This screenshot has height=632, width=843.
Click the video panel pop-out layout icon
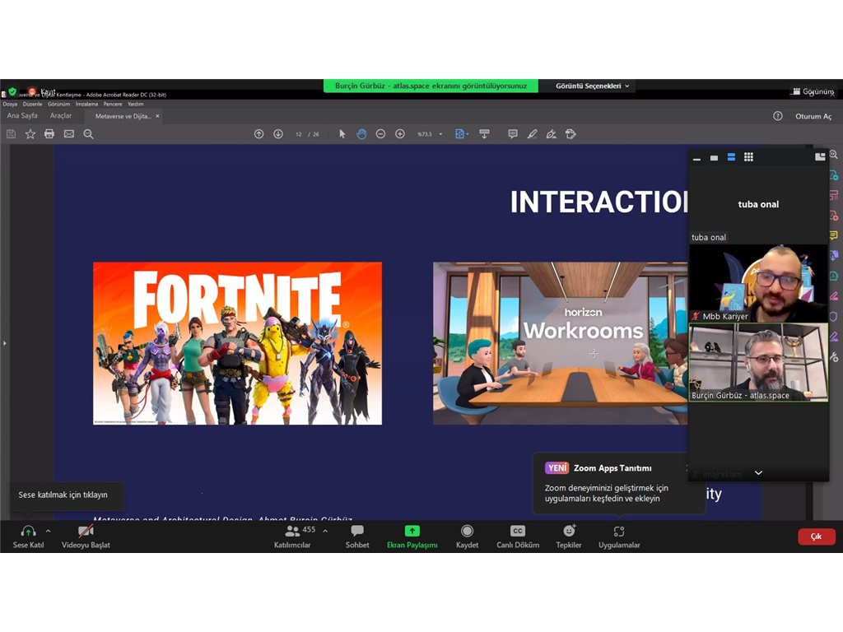click(820, 157)
